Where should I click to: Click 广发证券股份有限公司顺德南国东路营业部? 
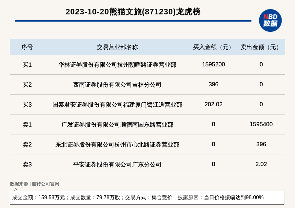click(117, 125)
